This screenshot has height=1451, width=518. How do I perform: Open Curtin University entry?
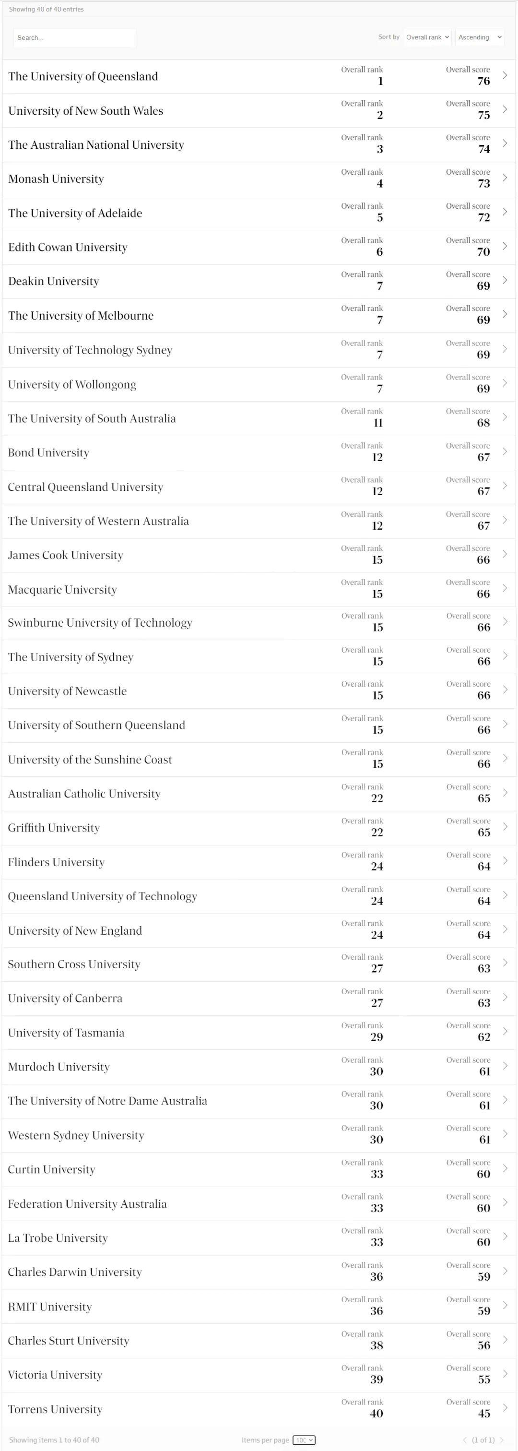pyautogui.click(x=259, y=1169)
